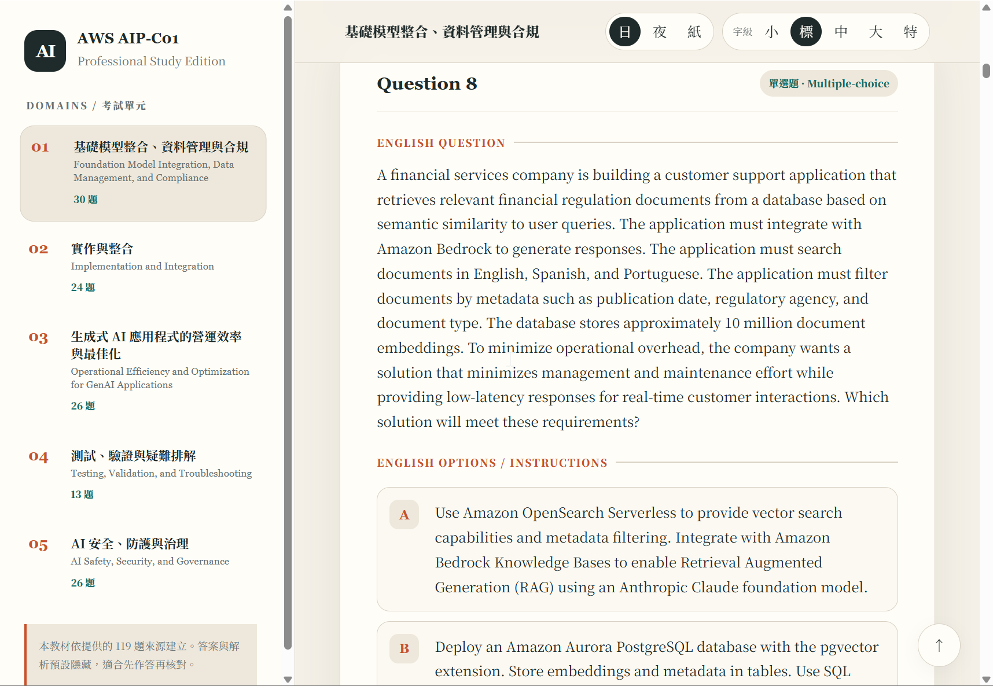Click the sidebar scrollbar up arrow

[x=288, y=8]
